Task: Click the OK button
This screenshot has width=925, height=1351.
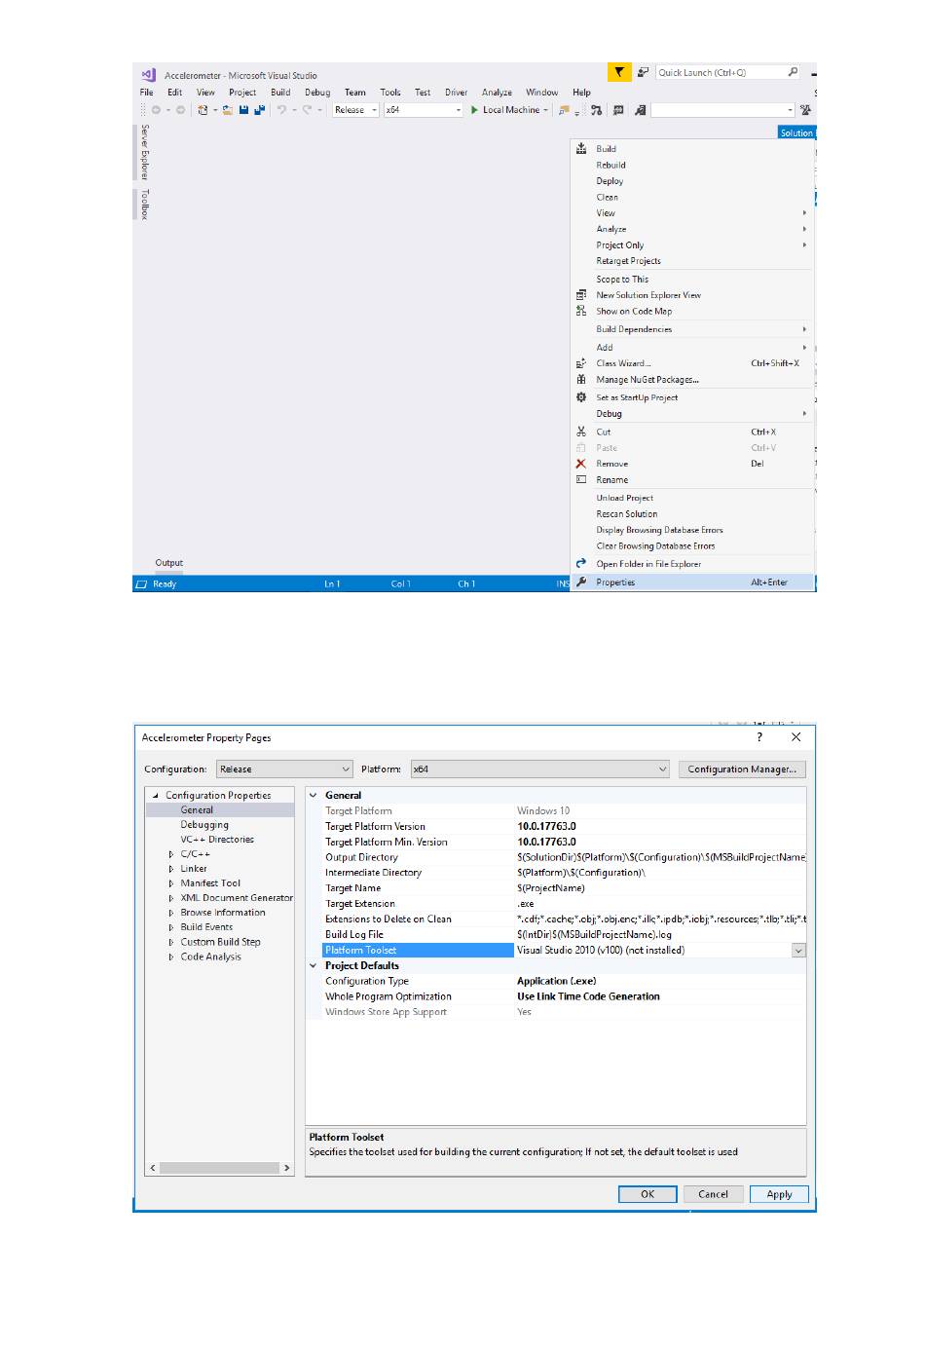Action: tap(647, 1194)
